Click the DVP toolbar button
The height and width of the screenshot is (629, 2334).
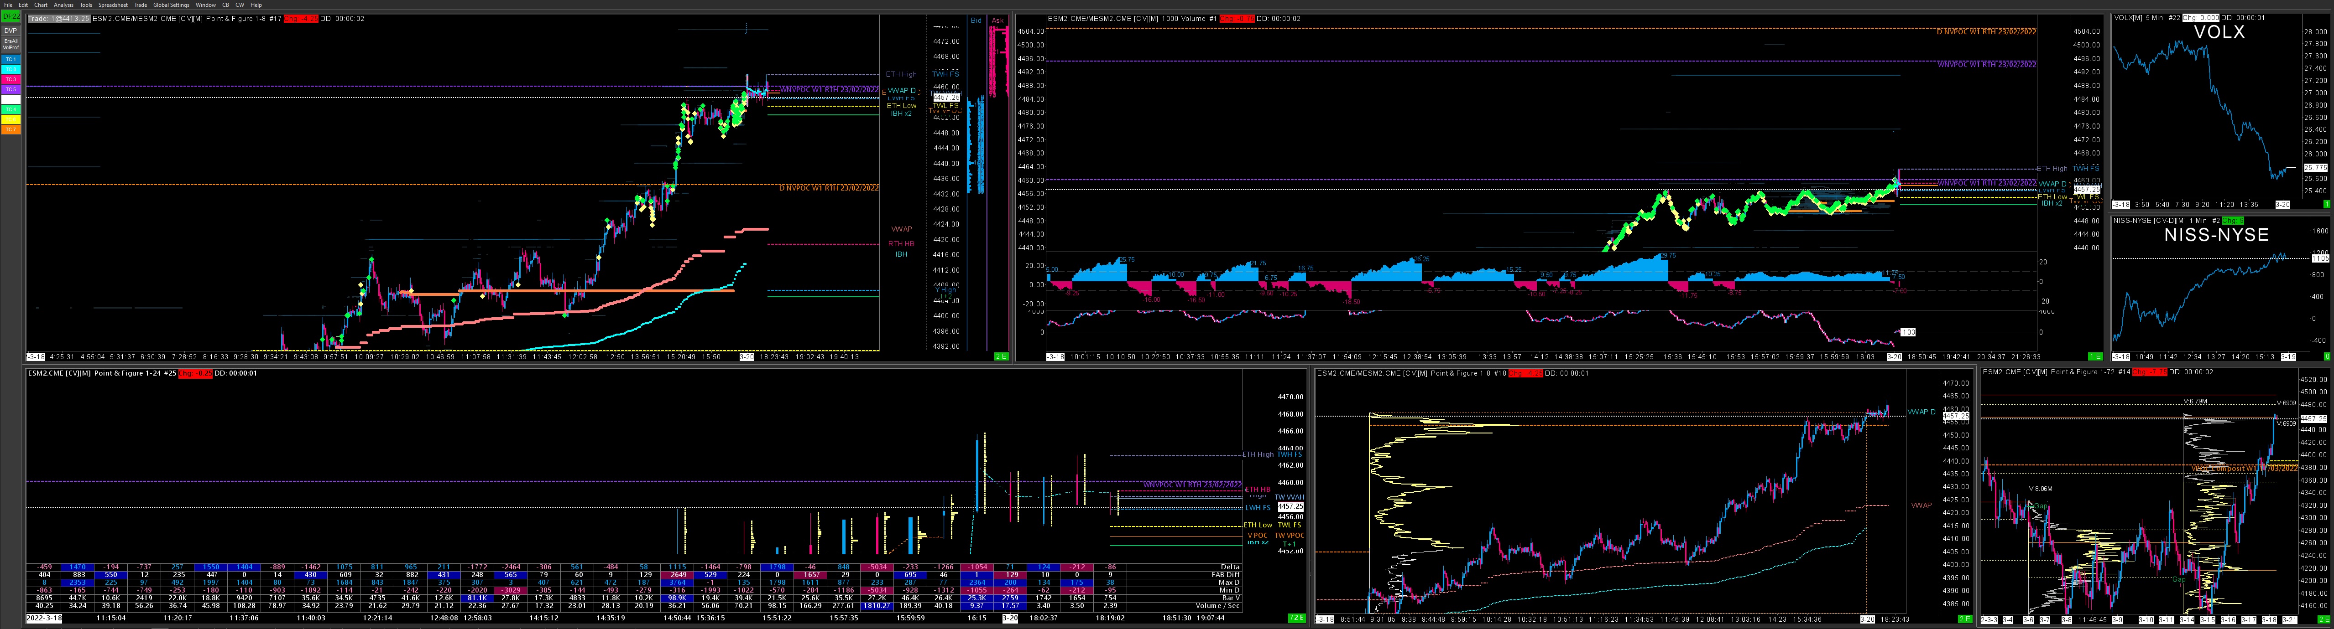(x=11, y=31)
